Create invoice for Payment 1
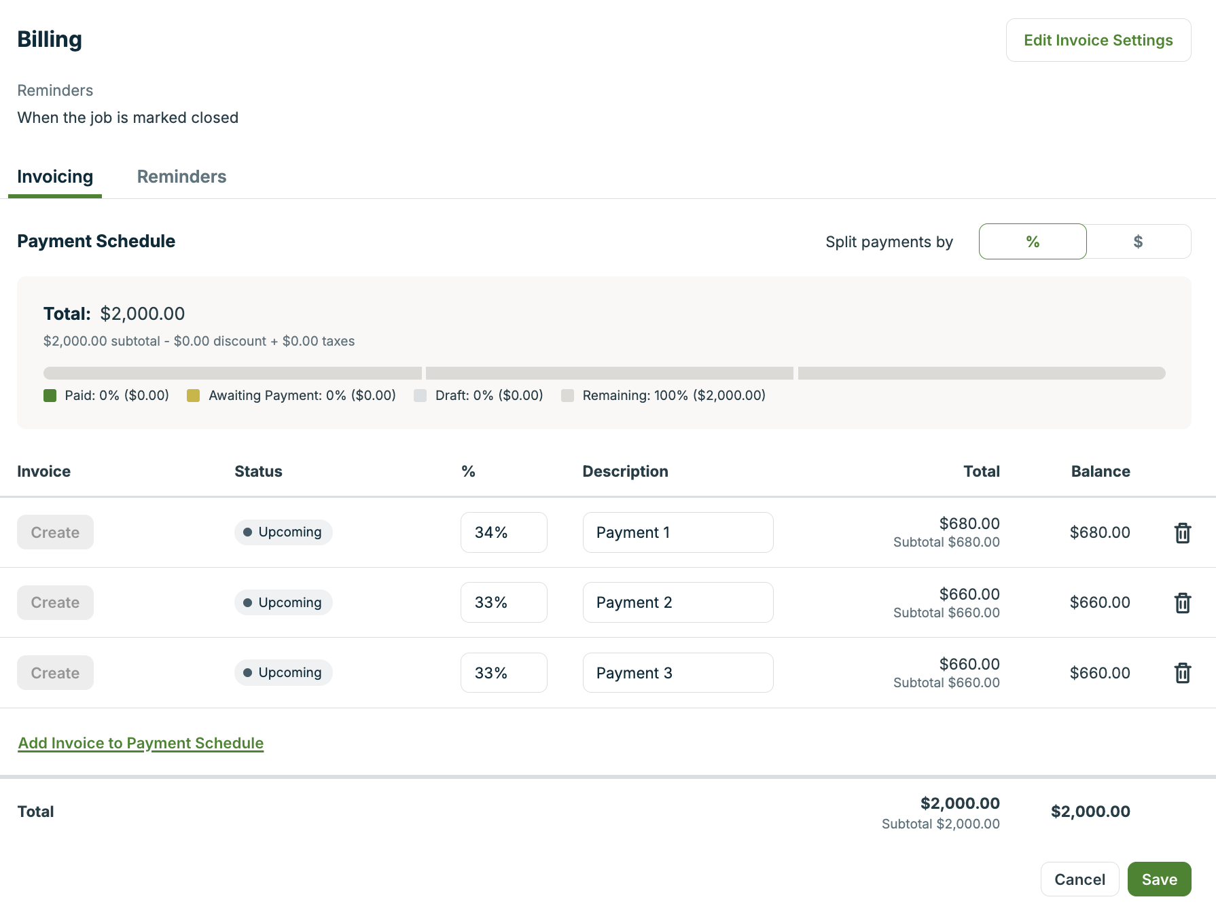This screenshot has height=910, width=1216. pos(55,532)
